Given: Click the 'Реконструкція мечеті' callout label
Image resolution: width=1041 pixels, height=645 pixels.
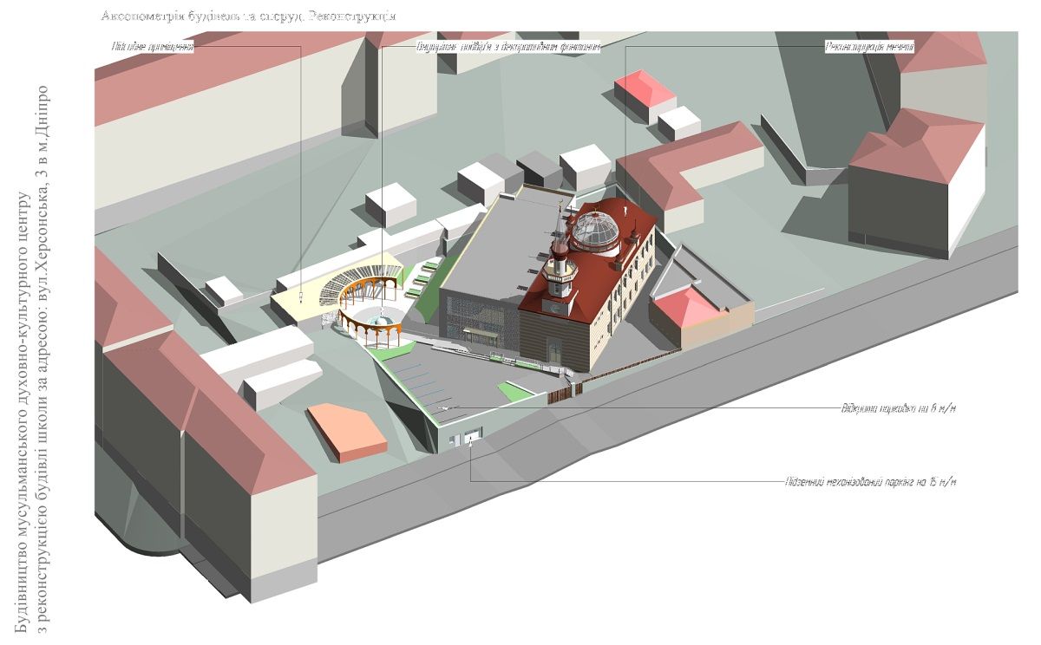Looking at the screenshot, I should coord(868,48).
